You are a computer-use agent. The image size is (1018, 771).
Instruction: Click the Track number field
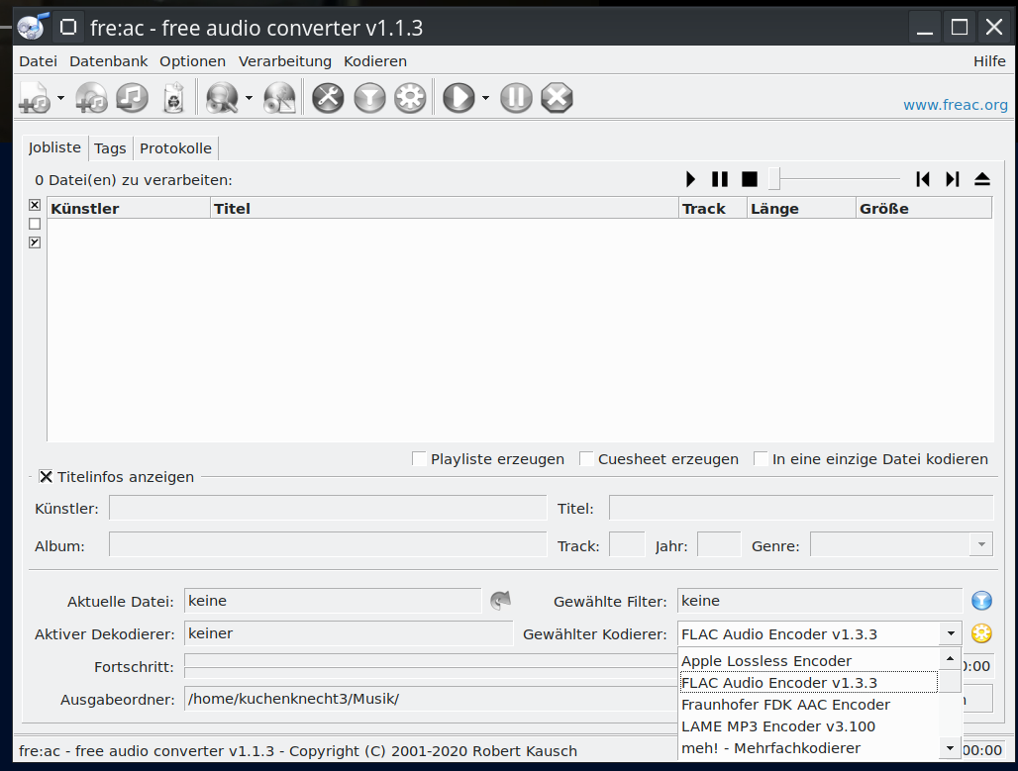[627, 545]
